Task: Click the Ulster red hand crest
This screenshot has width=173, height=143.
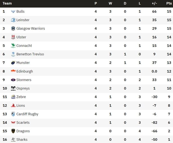Action: (13, 37)
